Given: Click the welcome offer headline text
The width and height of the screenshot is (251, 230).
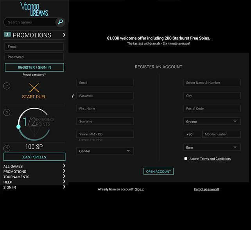Looking at the screenshot, I should tap(158, 38).
